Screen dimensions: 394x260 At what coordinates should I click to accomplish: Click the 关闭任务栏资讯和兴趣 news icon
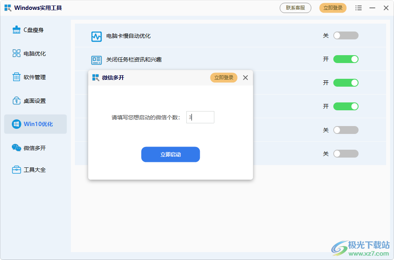click(97, 60)
